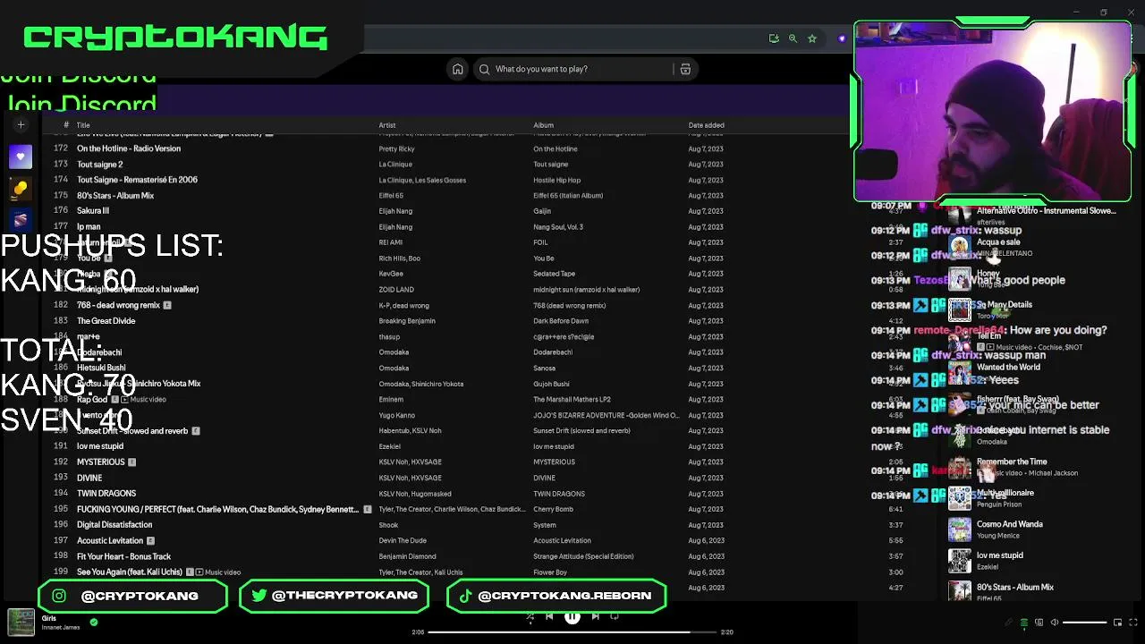Enter full screen player mode
This screenshot has width=1145, height=644.
(x=1133, y=623)
